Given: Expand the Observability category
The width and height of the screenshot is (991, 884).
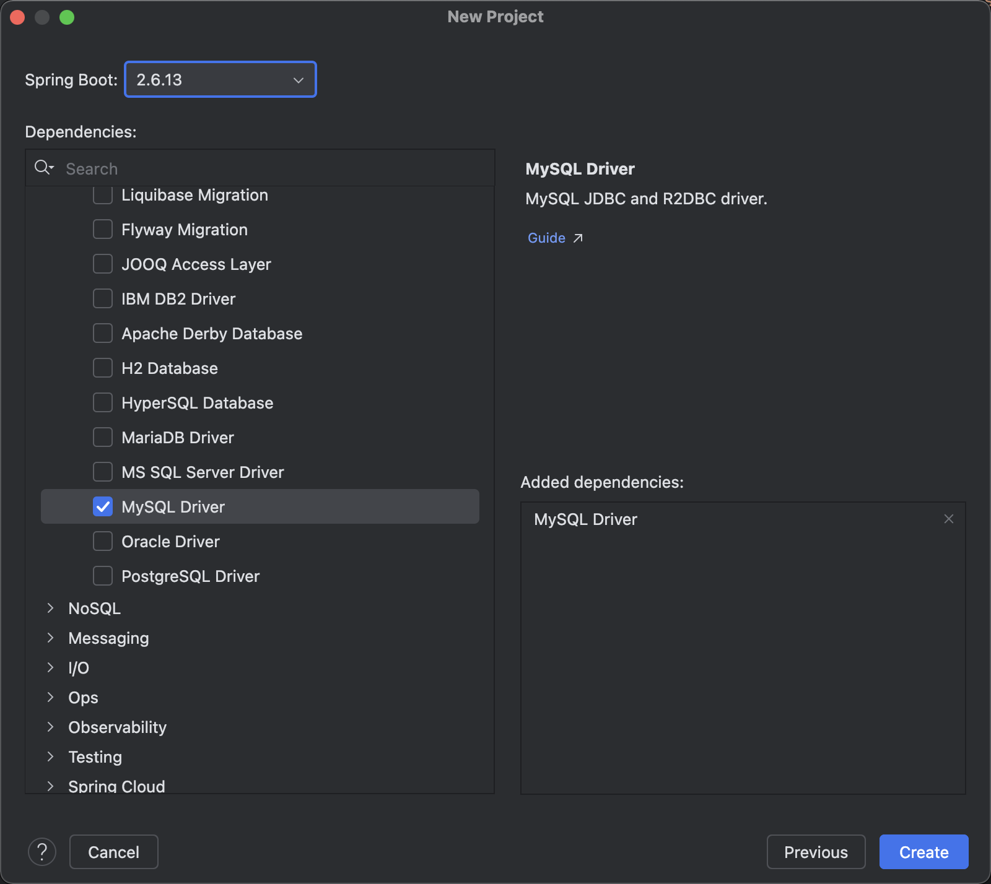Looking at the screenshot, I should click(x=51, y=727).
